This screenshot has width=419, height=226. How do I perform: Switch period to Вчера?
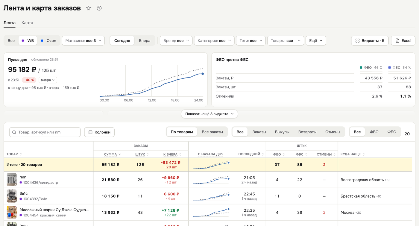tap(145, 41)
